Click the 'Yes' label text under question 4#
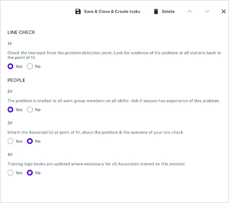The image size is (229, 203). pyautogui.click(x=19, y=173)
